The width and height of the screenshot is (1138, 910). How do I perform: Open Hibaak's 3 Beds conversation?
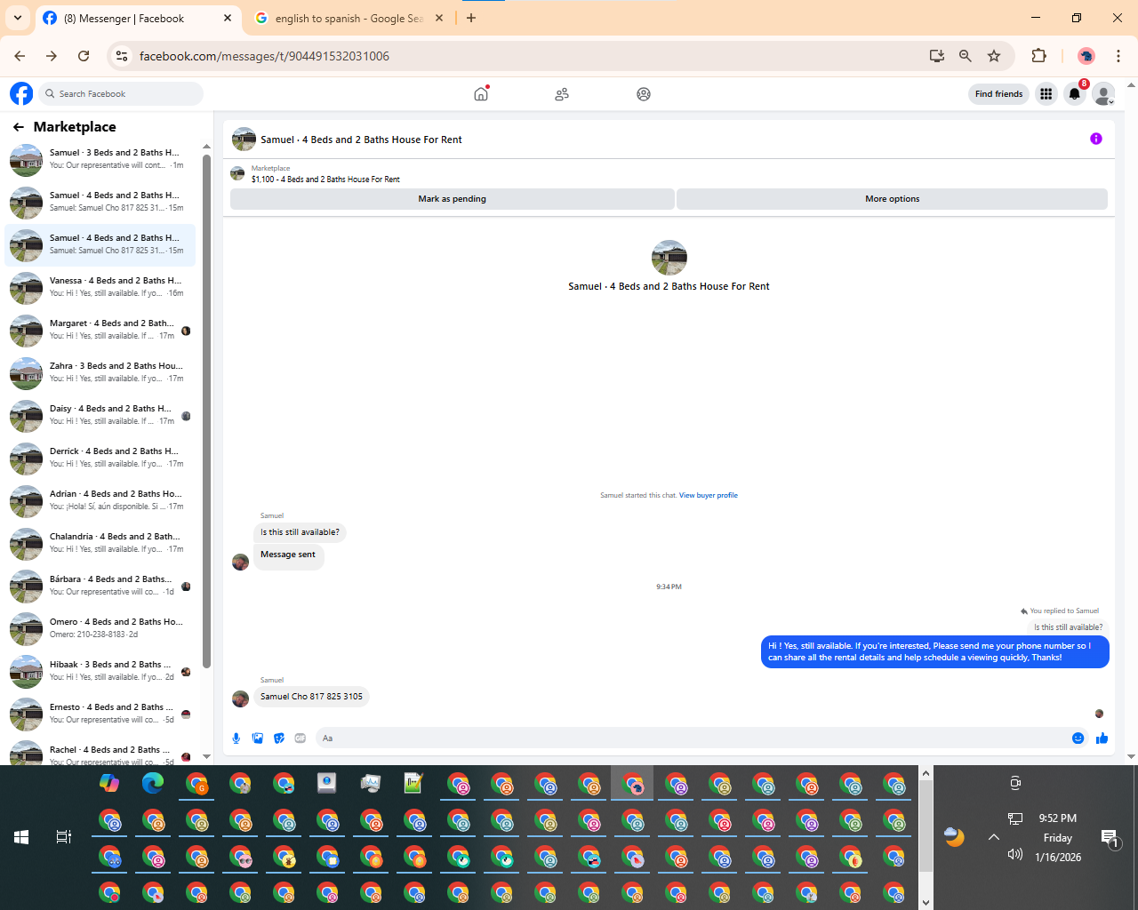(x=100, y=671)
